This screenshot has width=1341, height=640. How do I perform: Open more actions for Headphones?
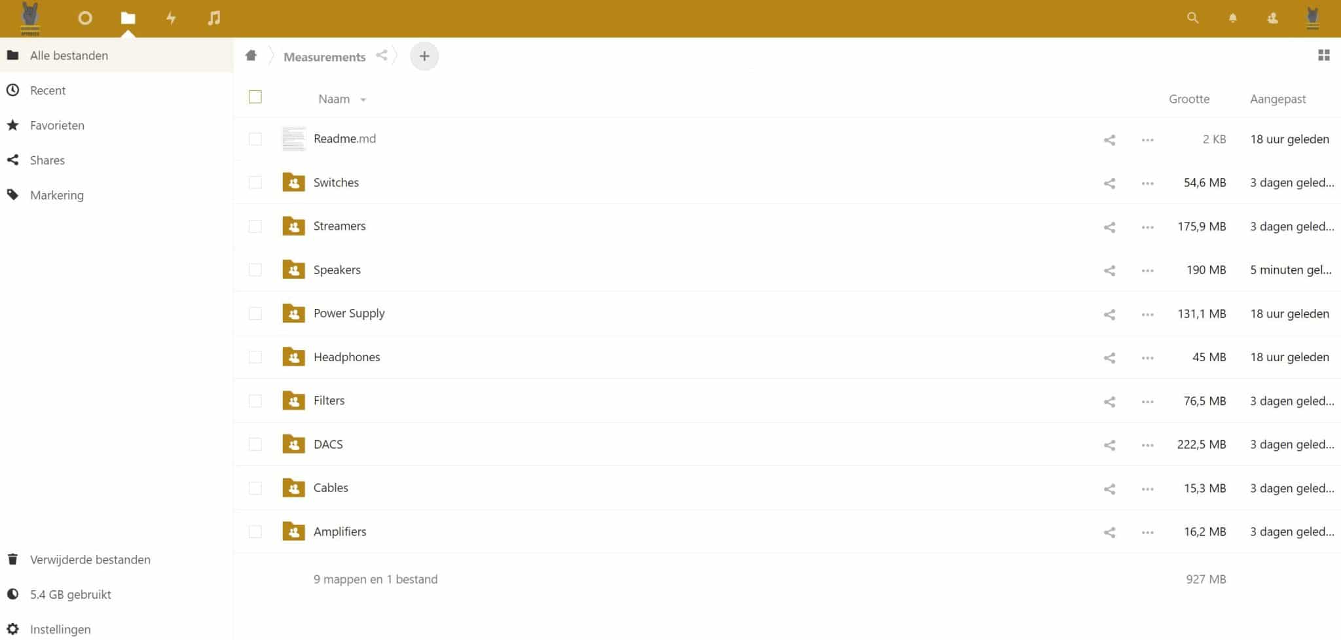pyautogui.click(x=1147, y=358)
